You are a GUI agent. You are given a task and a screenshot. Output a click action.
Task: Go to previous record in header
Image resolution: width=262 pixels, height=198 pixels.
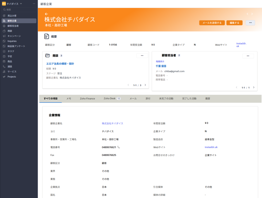pyautogui.click(x=247, y=14)
